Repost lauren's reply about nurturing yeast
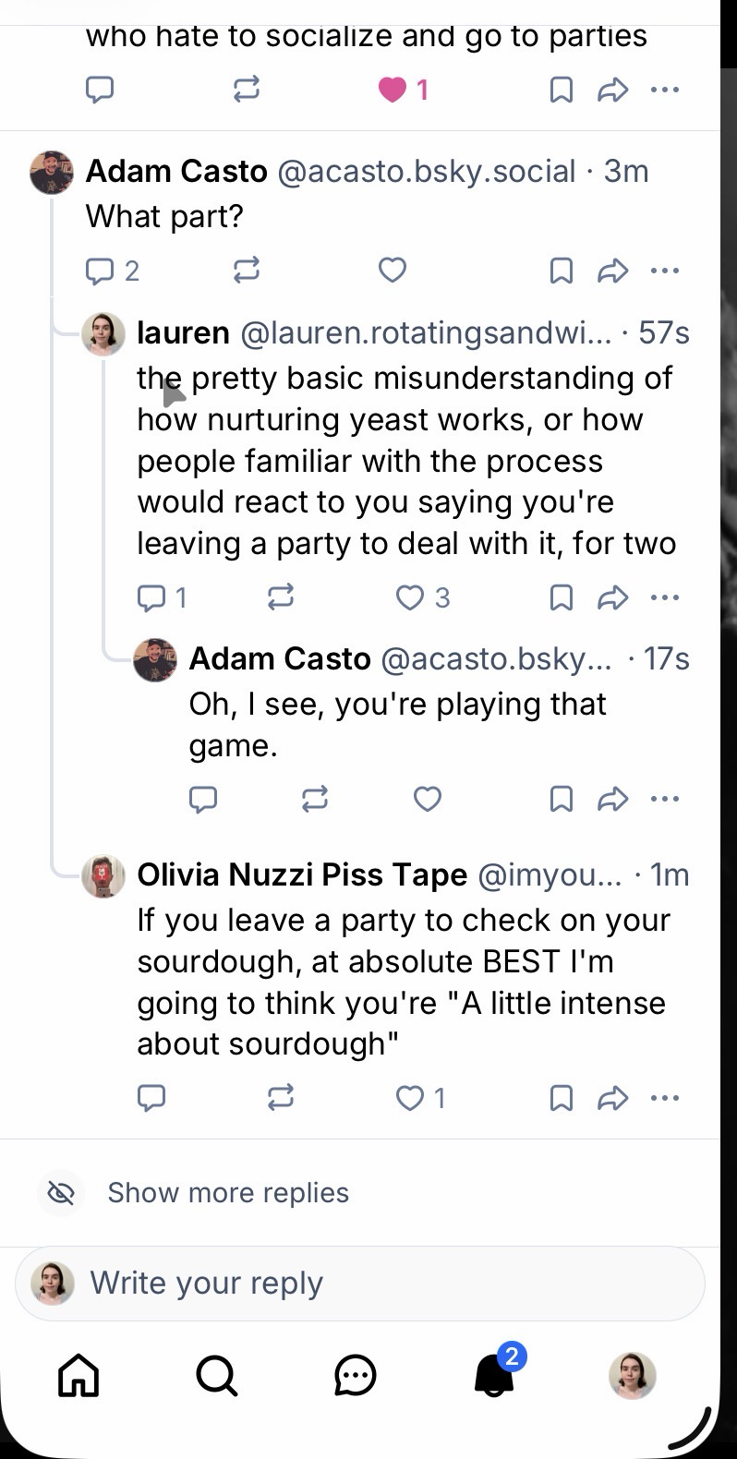Viewport: 737px width, 1459px height. click(x=281, y=597)
